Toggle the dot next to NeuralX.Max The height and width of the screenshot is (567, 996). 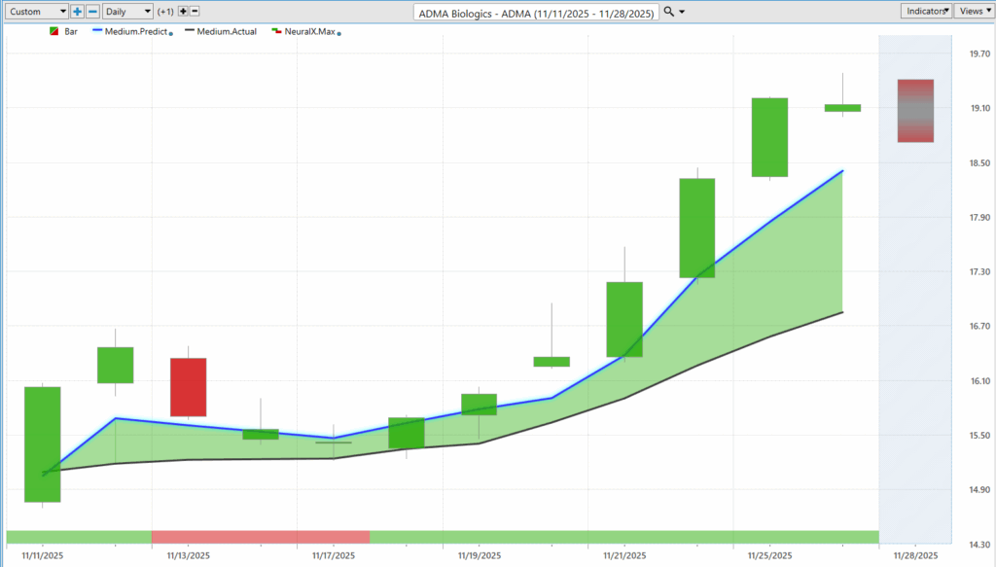(x=338, y=33)
